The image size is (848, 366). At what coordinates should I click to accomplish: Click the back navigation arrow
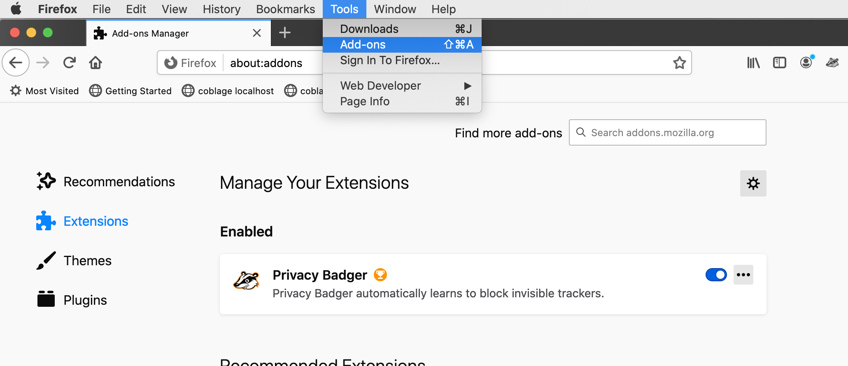[x=16, y=63]
